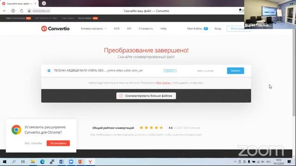
Task: Click the Вход login link
Action: pyautogui.click(x=218, y=29)
